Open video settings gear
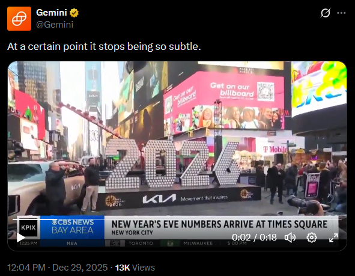Image resolution: width=355 pixels, height=276 pixels. point(312,238)
